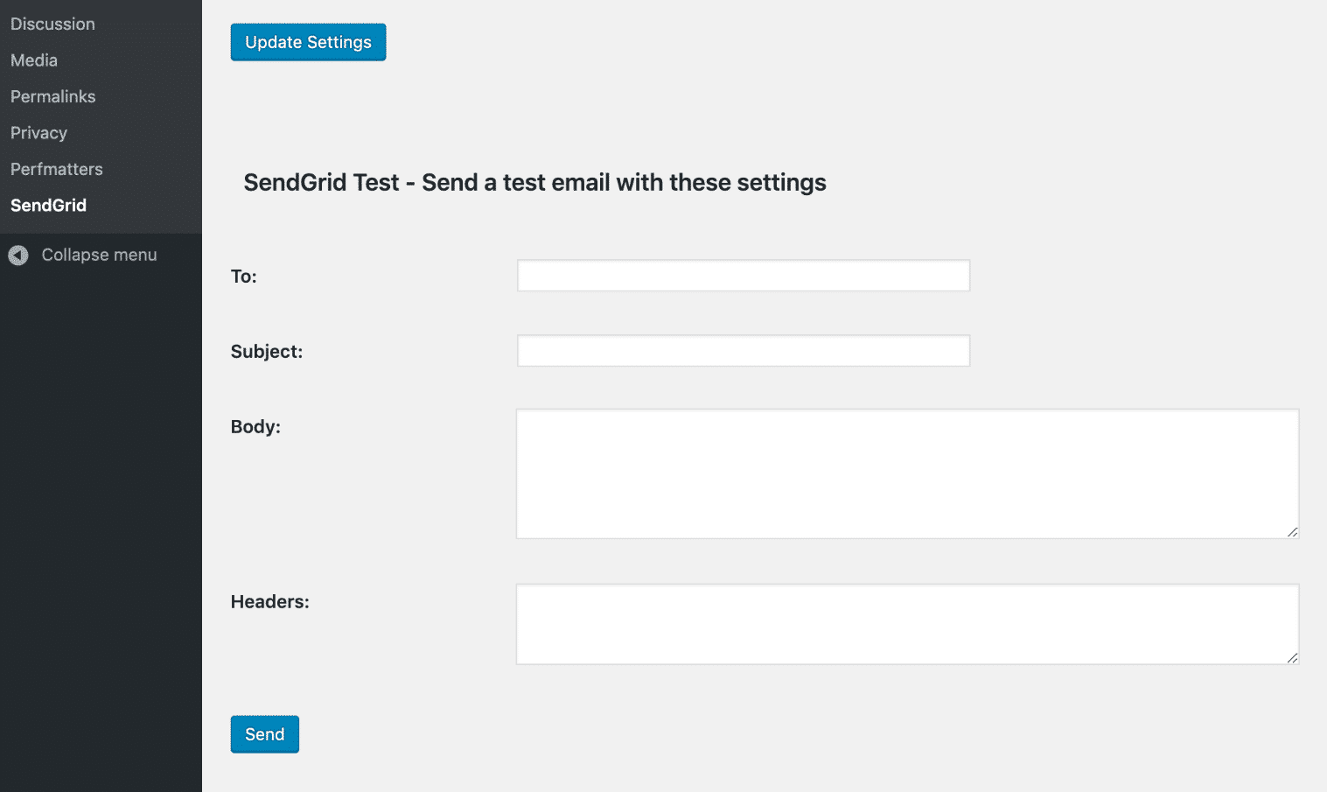Navigate to the Permalinks settings
The height and width of the screenshot is (792, 1327).
click(x=52, y=96)
